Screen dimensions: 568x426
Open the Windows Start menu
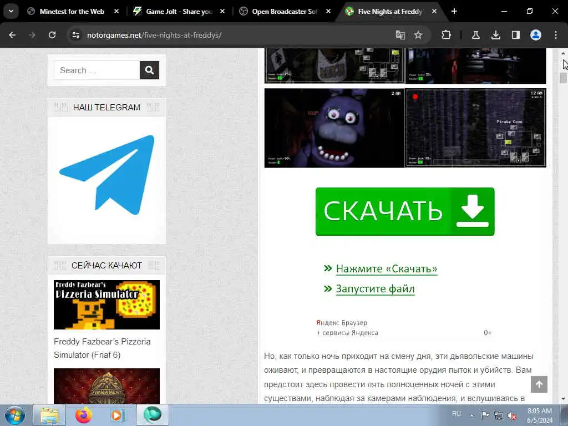15,415
